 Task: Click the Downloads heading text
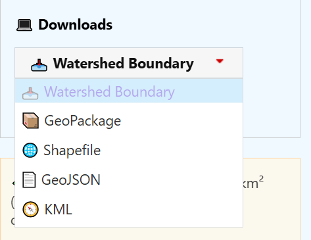click(x=76, y=24)
